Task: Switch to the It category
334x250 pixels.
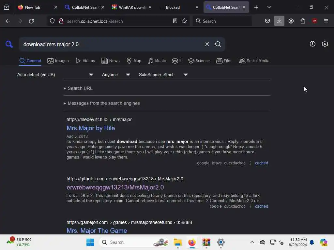Action: pos(177,61)
